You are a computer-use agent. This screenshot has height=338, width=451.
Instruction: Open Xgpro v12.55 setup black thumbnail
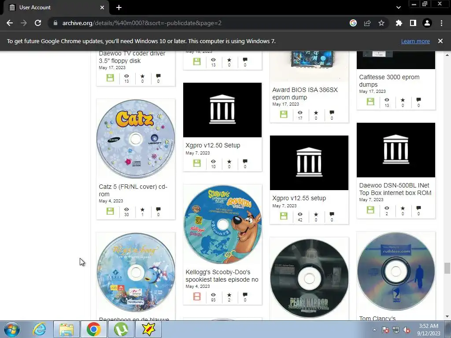(309, 163)
